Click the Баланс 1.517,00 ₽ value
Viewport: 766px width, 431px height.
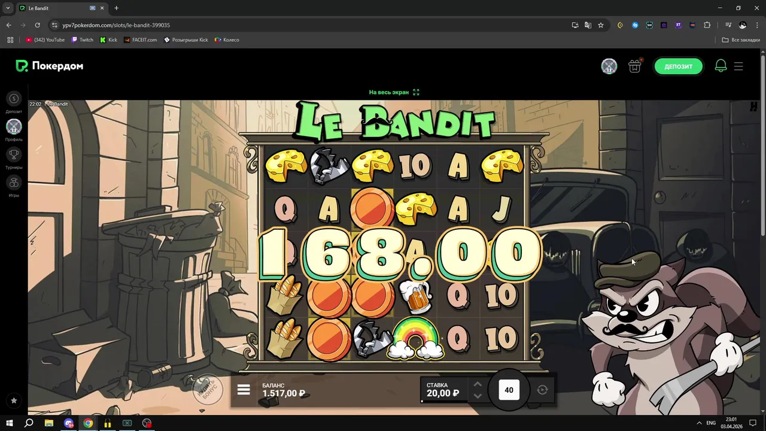click(284, 393)
